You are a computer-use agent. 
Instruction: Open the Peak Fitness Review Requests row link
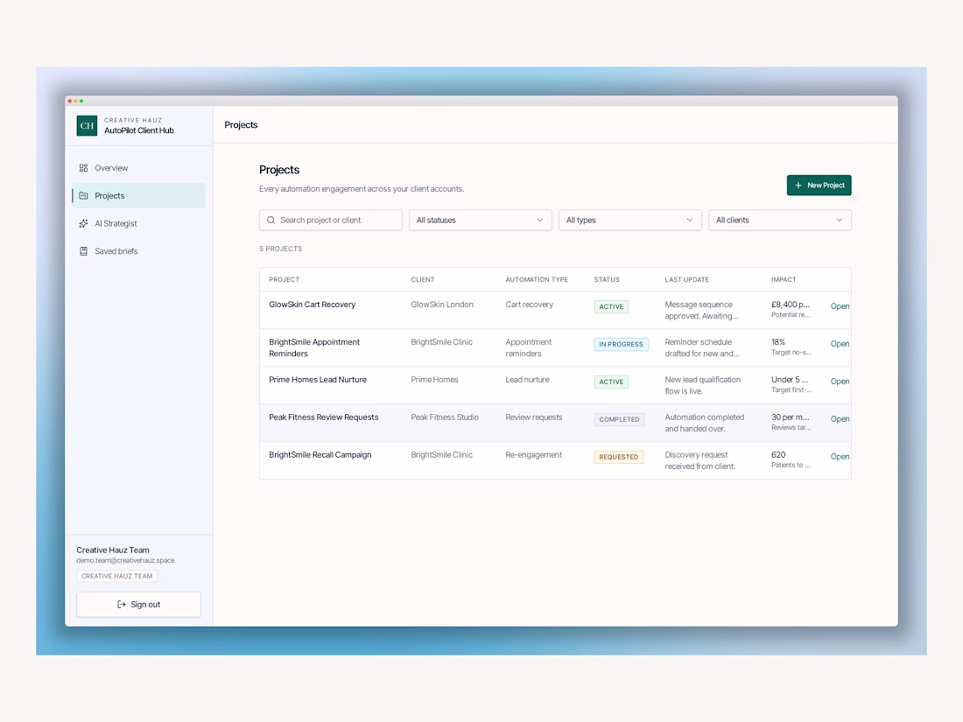click(x=840, y=418)
